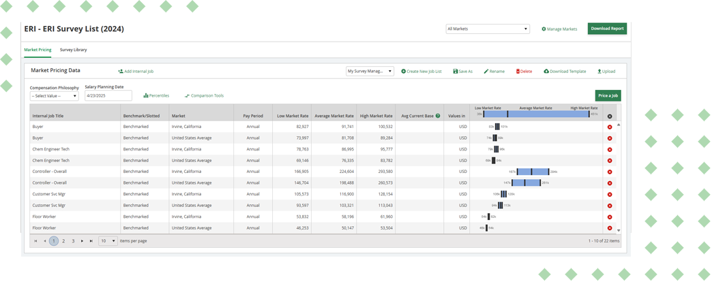Remove Chem Engineer Tech Irvine row

tap(610, 149)
